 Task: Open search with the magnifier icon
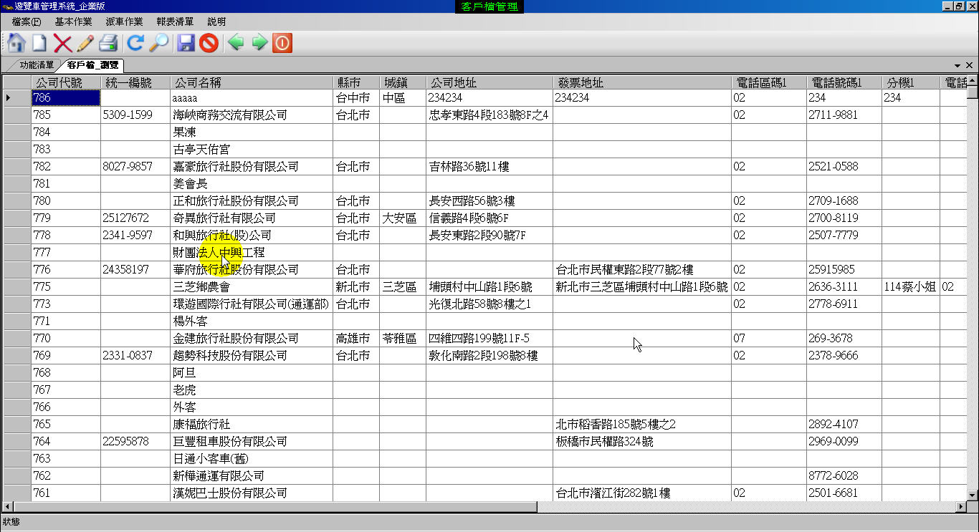[158, 43]
